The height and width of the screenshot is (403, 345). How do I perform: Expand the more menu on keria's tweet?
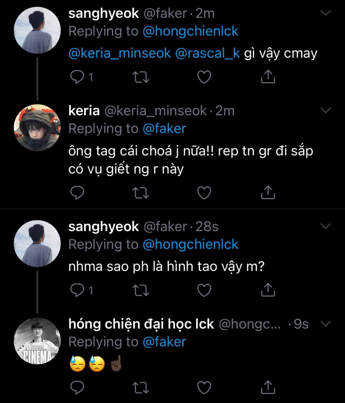[326, 111]
